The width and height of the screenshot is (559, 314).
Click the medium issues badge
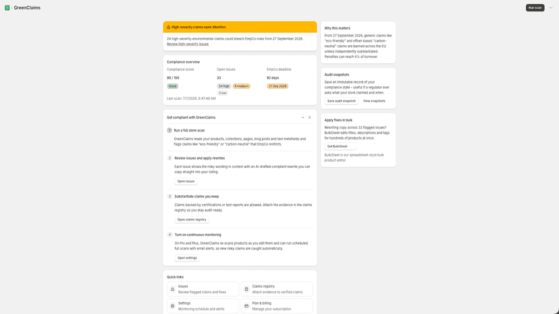point(241,86)
